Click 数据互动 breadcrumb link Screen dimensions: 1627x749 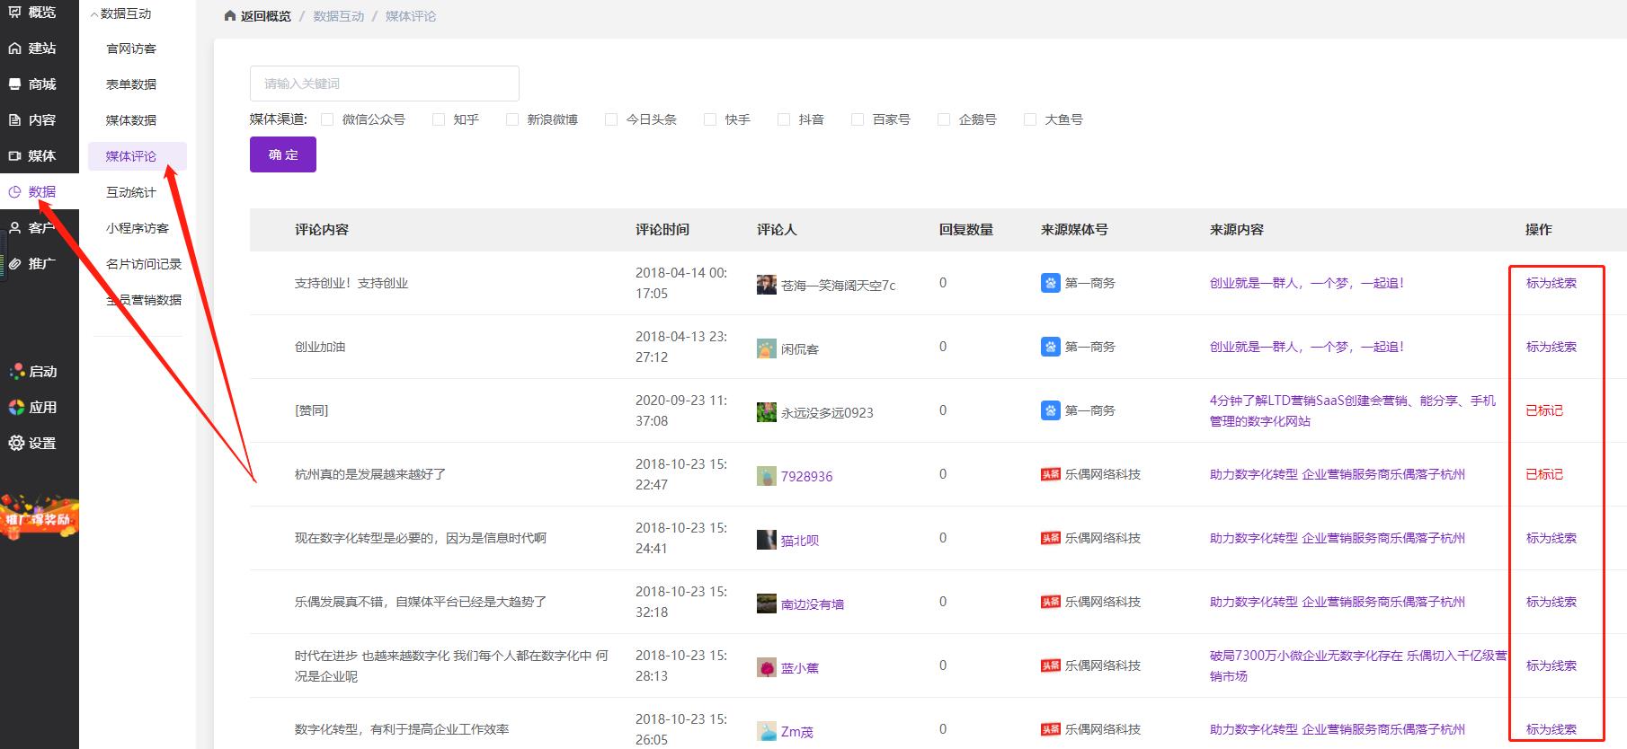point(339,16)
